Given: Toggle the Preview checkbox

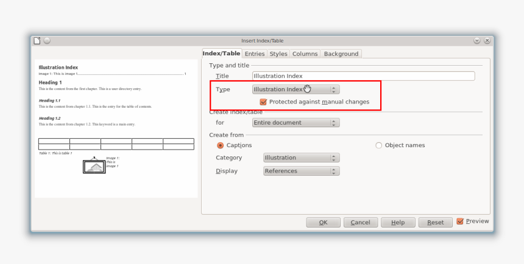Looking at the screenshot, I should coord(460,221).
